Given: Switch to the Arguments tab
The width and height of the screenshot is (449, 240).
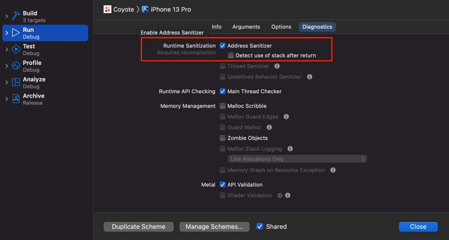Looking at the screenshot, I should (x=246, y=27).
